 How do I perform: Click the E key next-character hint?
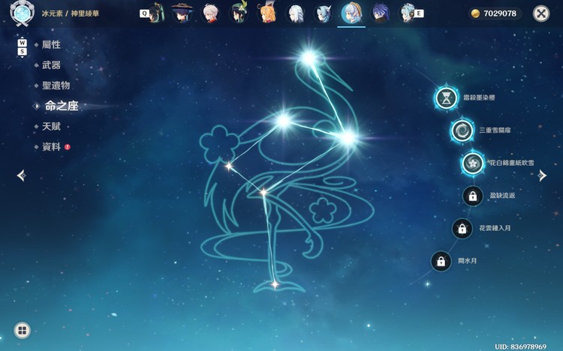tap(419, 13)
